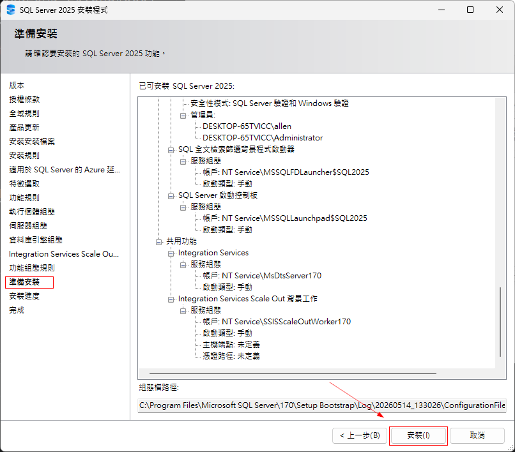Select the 授權條款 step
Screen dimensions: 515x452
click(24, 100)
